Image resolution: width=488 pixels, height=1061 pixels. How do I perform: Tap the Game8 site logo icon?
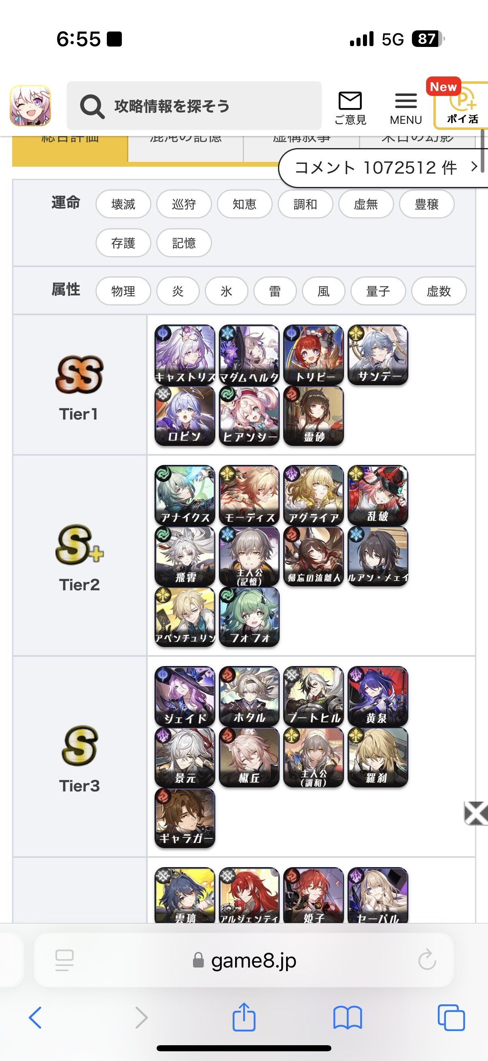[30, 106]
